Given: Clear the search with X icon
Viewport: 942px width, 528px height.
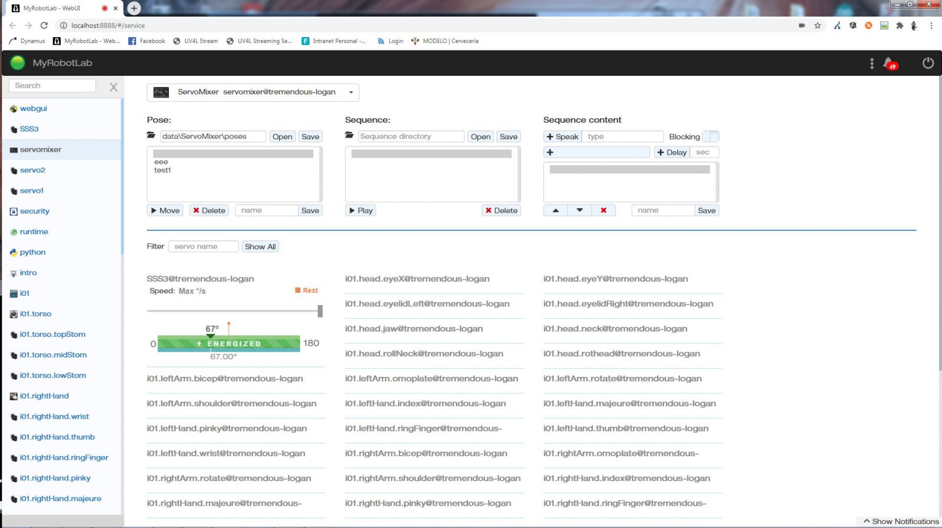Looking at the screenshot, I should [x=114, y=87].
